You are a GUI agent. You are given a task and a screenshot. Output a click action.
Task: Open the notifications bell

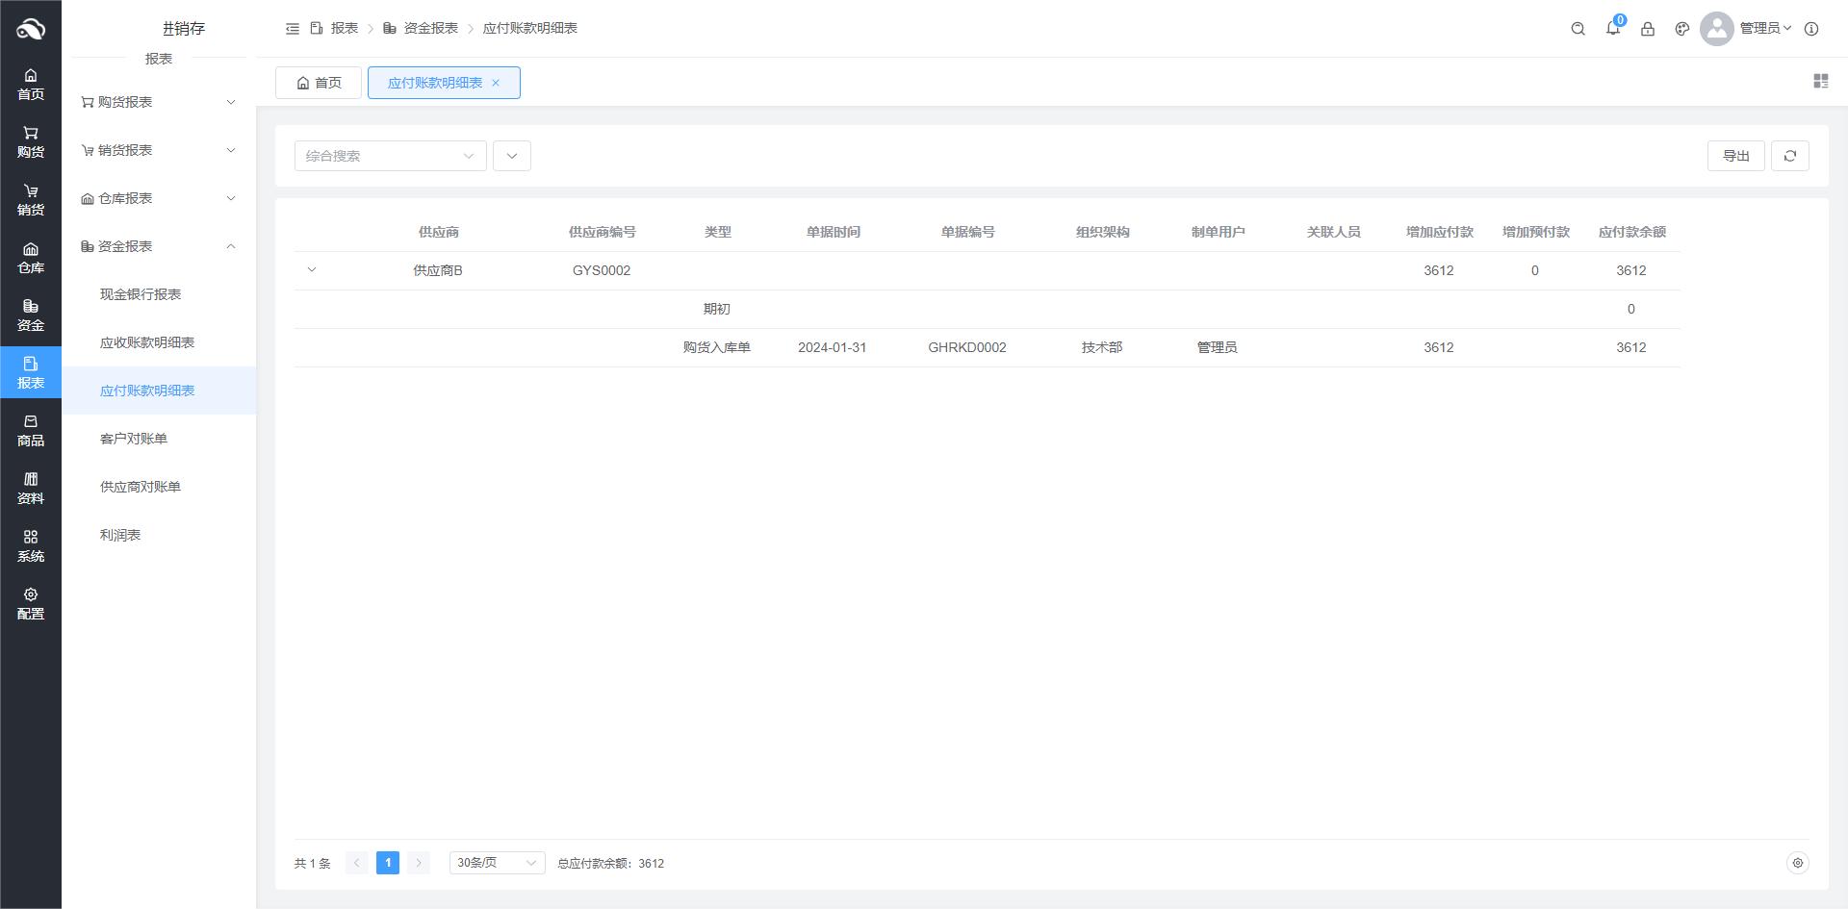click(1612, 29)
